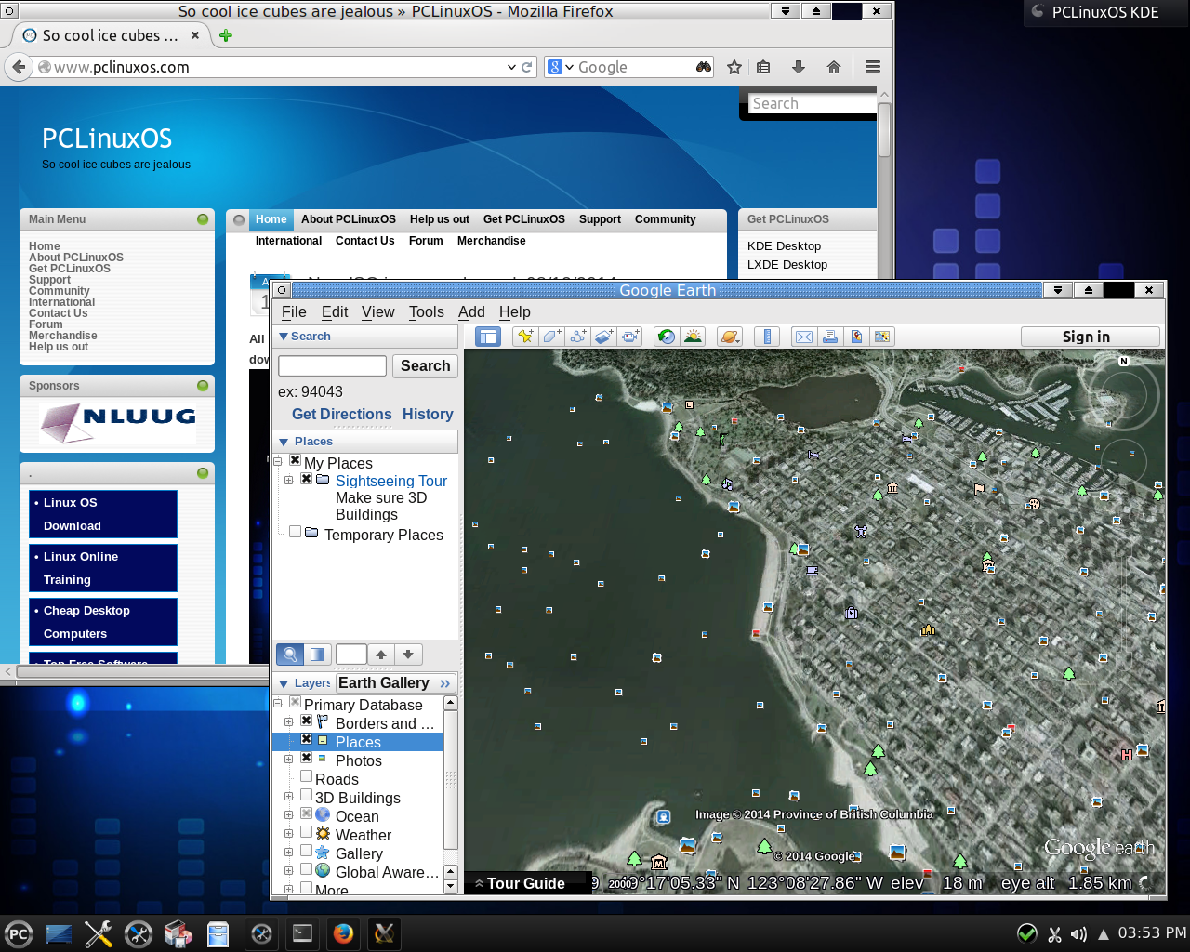Collapse the Places panel triangle
Viewport: 1190px width, 952px height.
click(x=284, y=442)
